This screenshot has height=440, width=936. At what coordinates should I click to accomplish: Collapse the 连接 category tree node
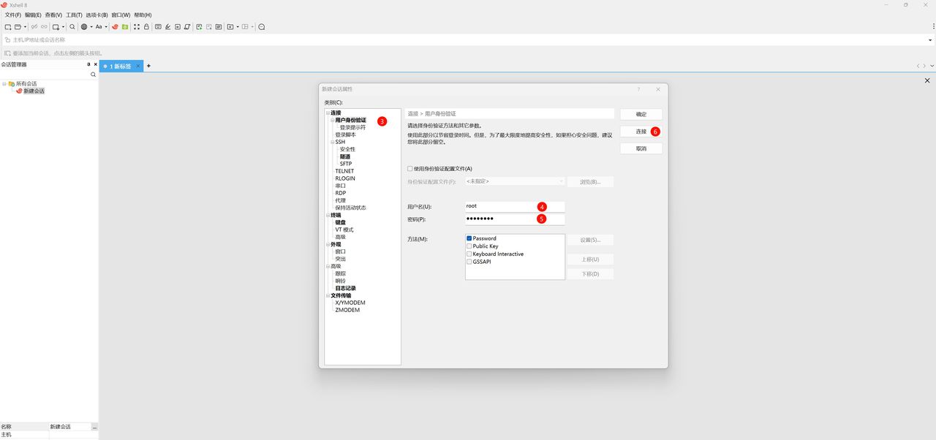328,113
